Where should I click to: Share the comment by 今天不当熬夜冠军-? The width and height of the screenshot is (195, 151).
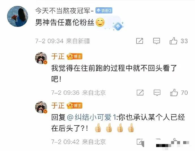pyautogui.click(x=140, y=41)
